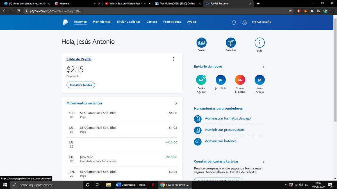Open AGO. 05 SEA Gamer Mall payment

point(122,115)
